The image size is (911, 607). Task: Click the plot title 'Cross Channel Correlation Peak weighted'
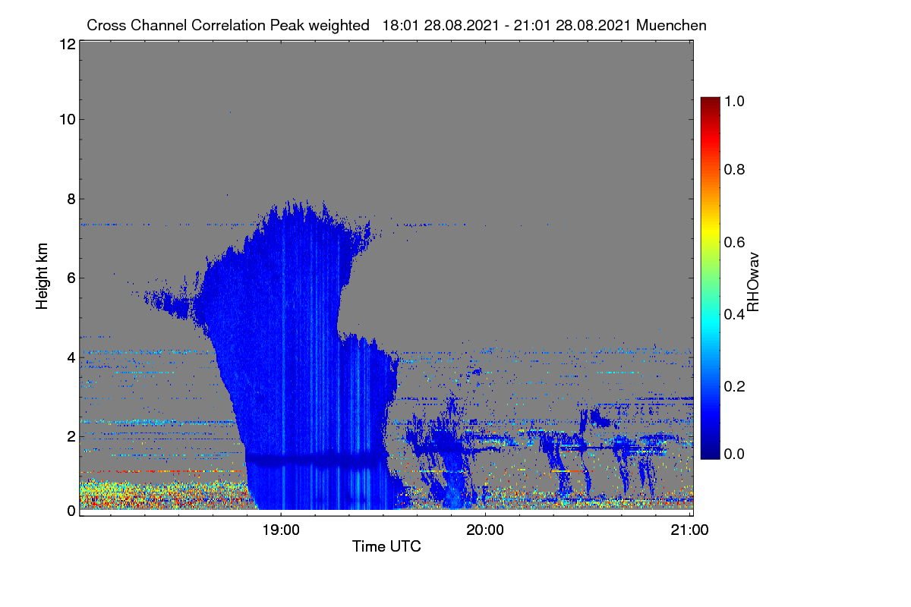229,25
